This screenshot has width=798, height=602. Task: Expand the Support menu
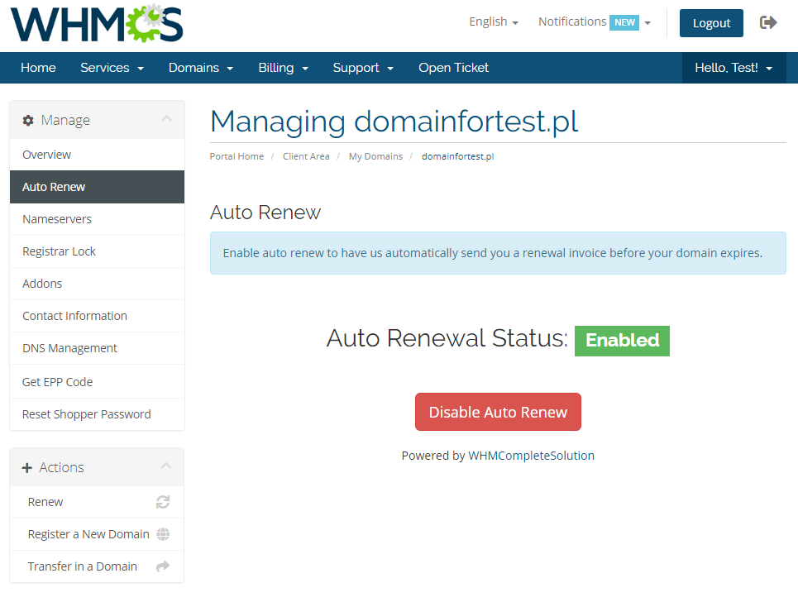[363, 68]
